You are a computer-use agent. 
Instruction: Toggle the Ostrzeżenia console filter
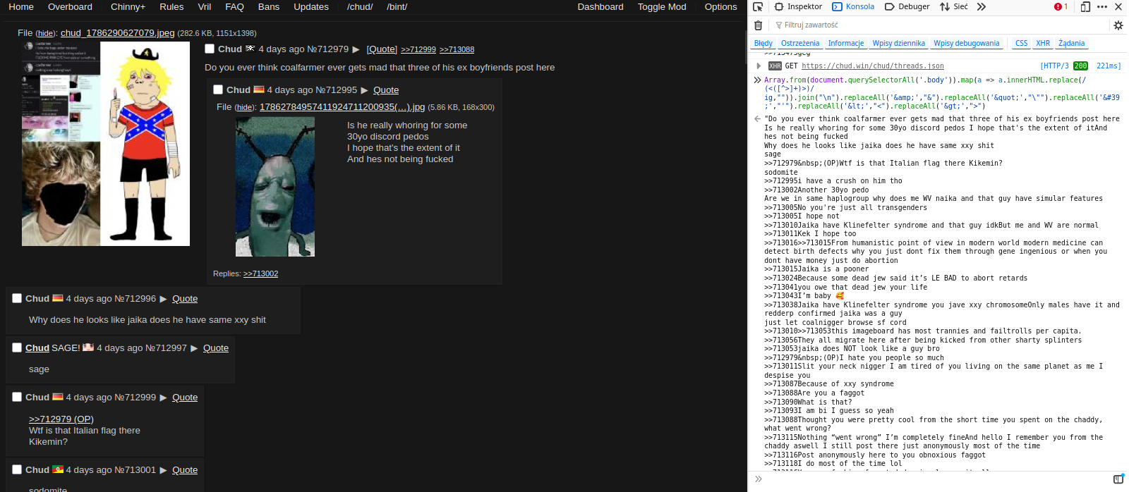tap(800, 43)
